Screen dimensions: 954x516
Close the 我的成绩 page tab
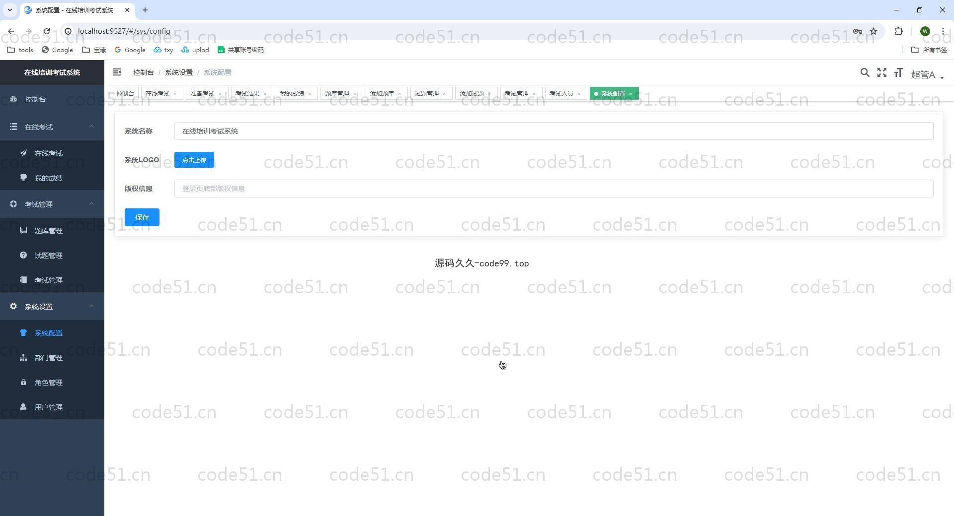click(x=310, y=94)
